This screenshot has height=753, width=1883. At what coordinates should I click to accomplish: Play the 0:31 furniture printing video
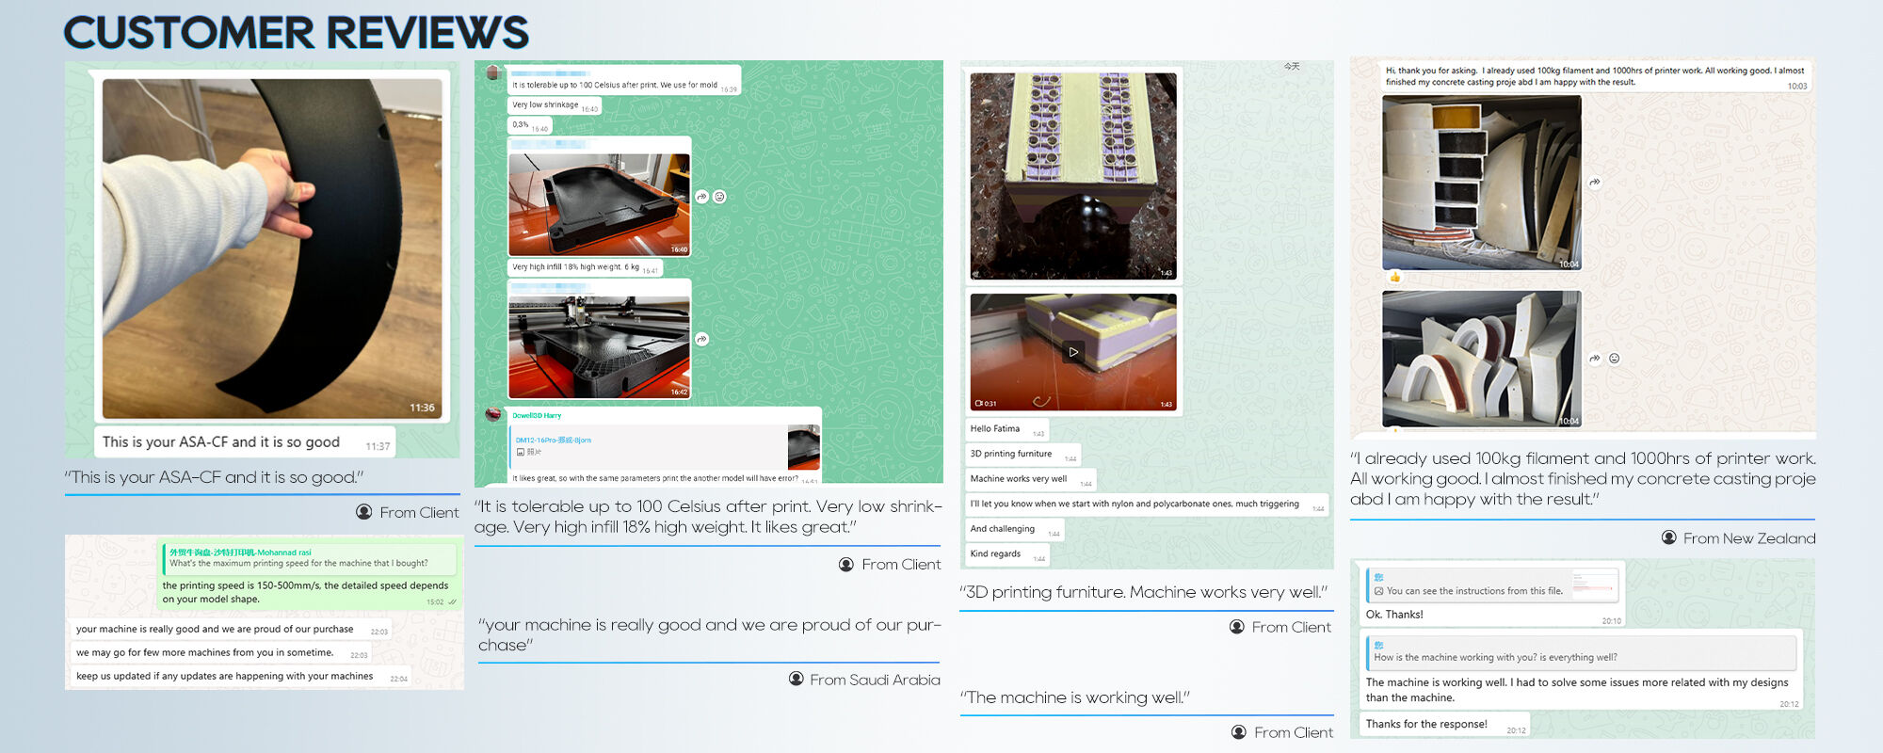click(1072, 352)
